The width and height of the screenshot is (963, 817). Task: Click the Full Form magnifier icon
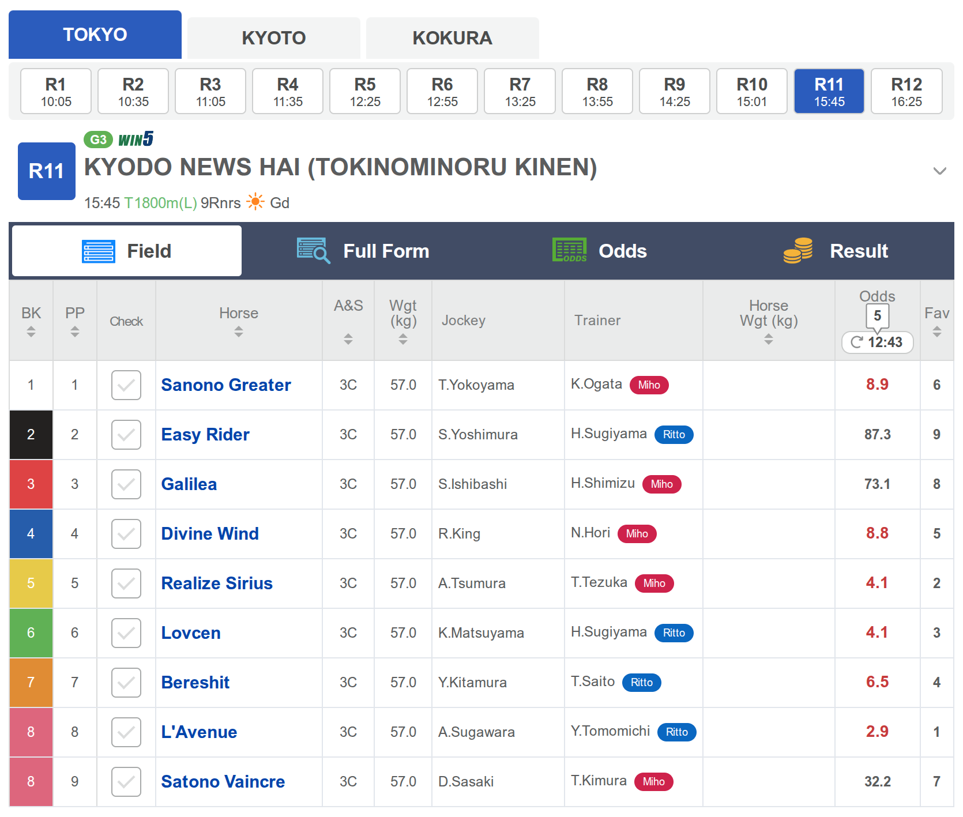click(x=313, y=251)
